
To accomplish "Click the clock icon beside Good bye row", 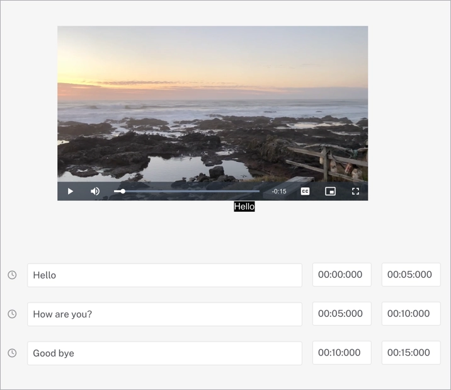I will click(12, 353).
